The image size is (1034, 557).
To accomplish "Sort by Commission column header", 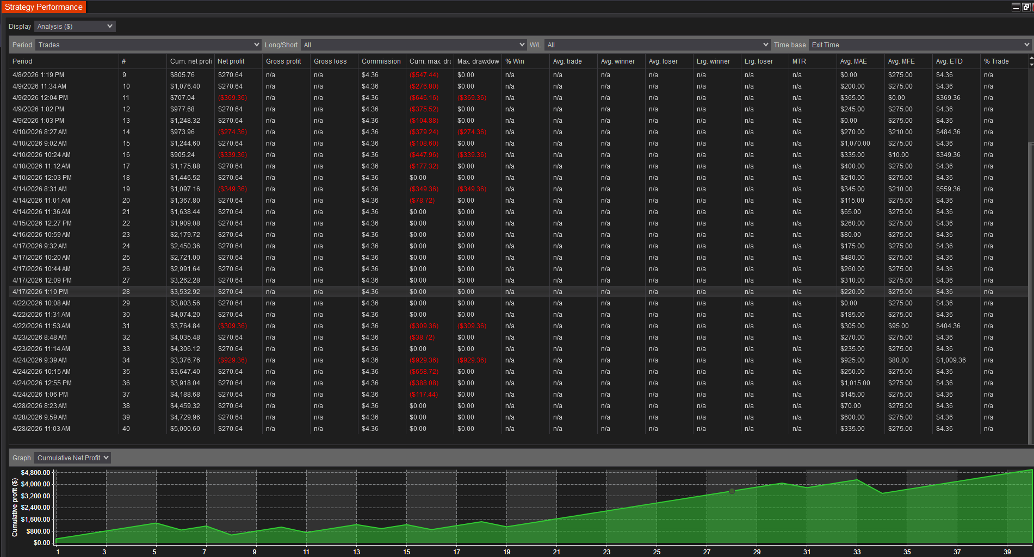I will click(382, 61).
